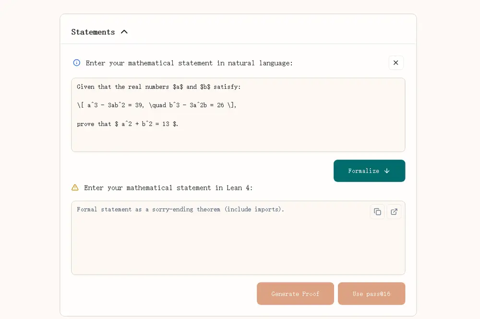Click the Statements heading title
This screenshot has height=319, width=480.
coord(93,32)
